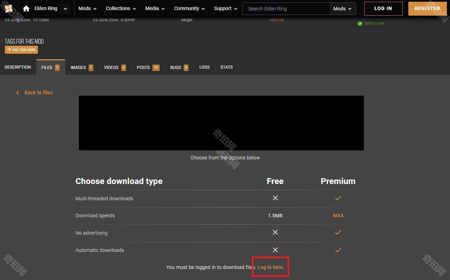Click the green Safe to use checkmark

pos(360,24)
